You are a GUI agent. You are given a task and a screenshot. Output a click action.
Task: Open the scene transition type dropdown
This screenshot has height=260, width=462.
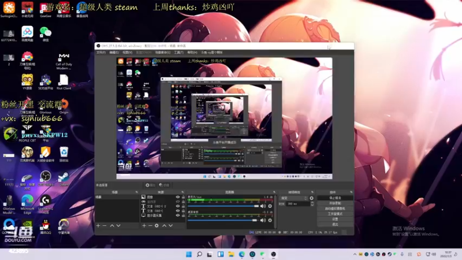pyautogui.click(x=293, y=198)
